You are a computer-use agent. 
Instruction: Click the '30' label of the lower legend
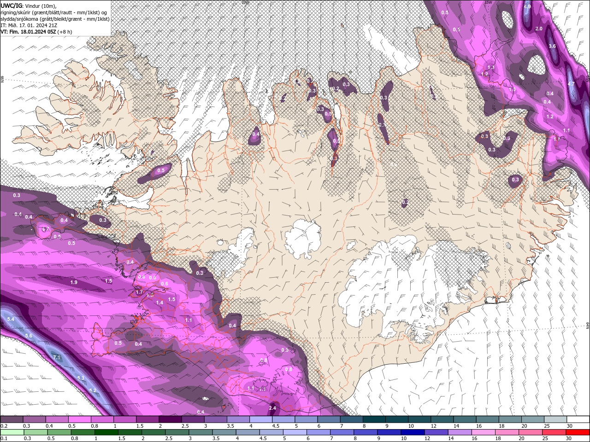[569, 439]
